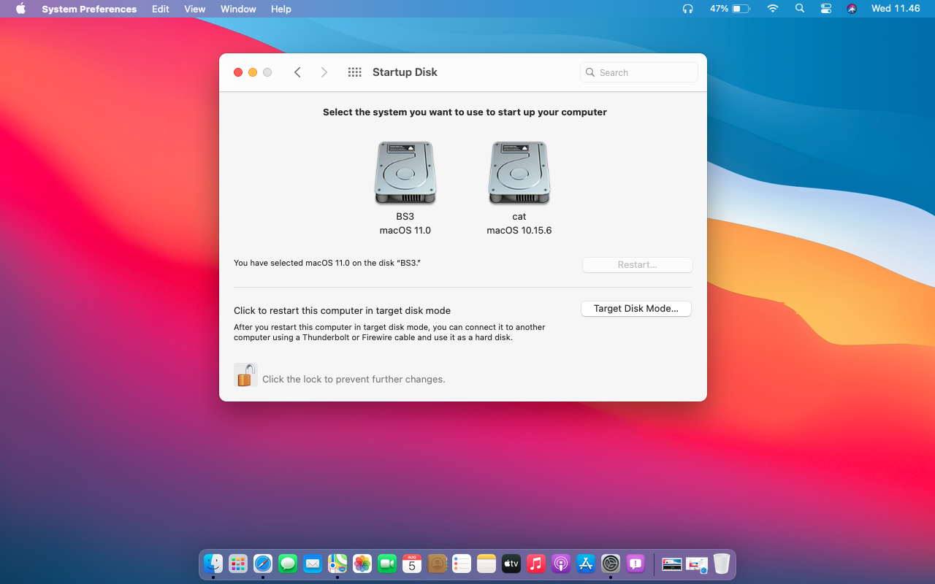Open Safari-badged window thumbnail in Dock
This screenshot has height=584, width=935.
click(x=697, y=564)
